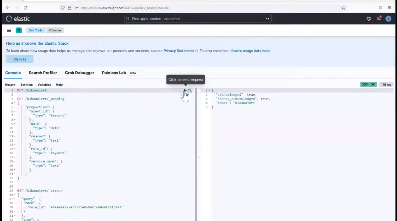Screen dimensions: 397x221
Task: Open the Privacy Statement link
Action: point(179,51)
